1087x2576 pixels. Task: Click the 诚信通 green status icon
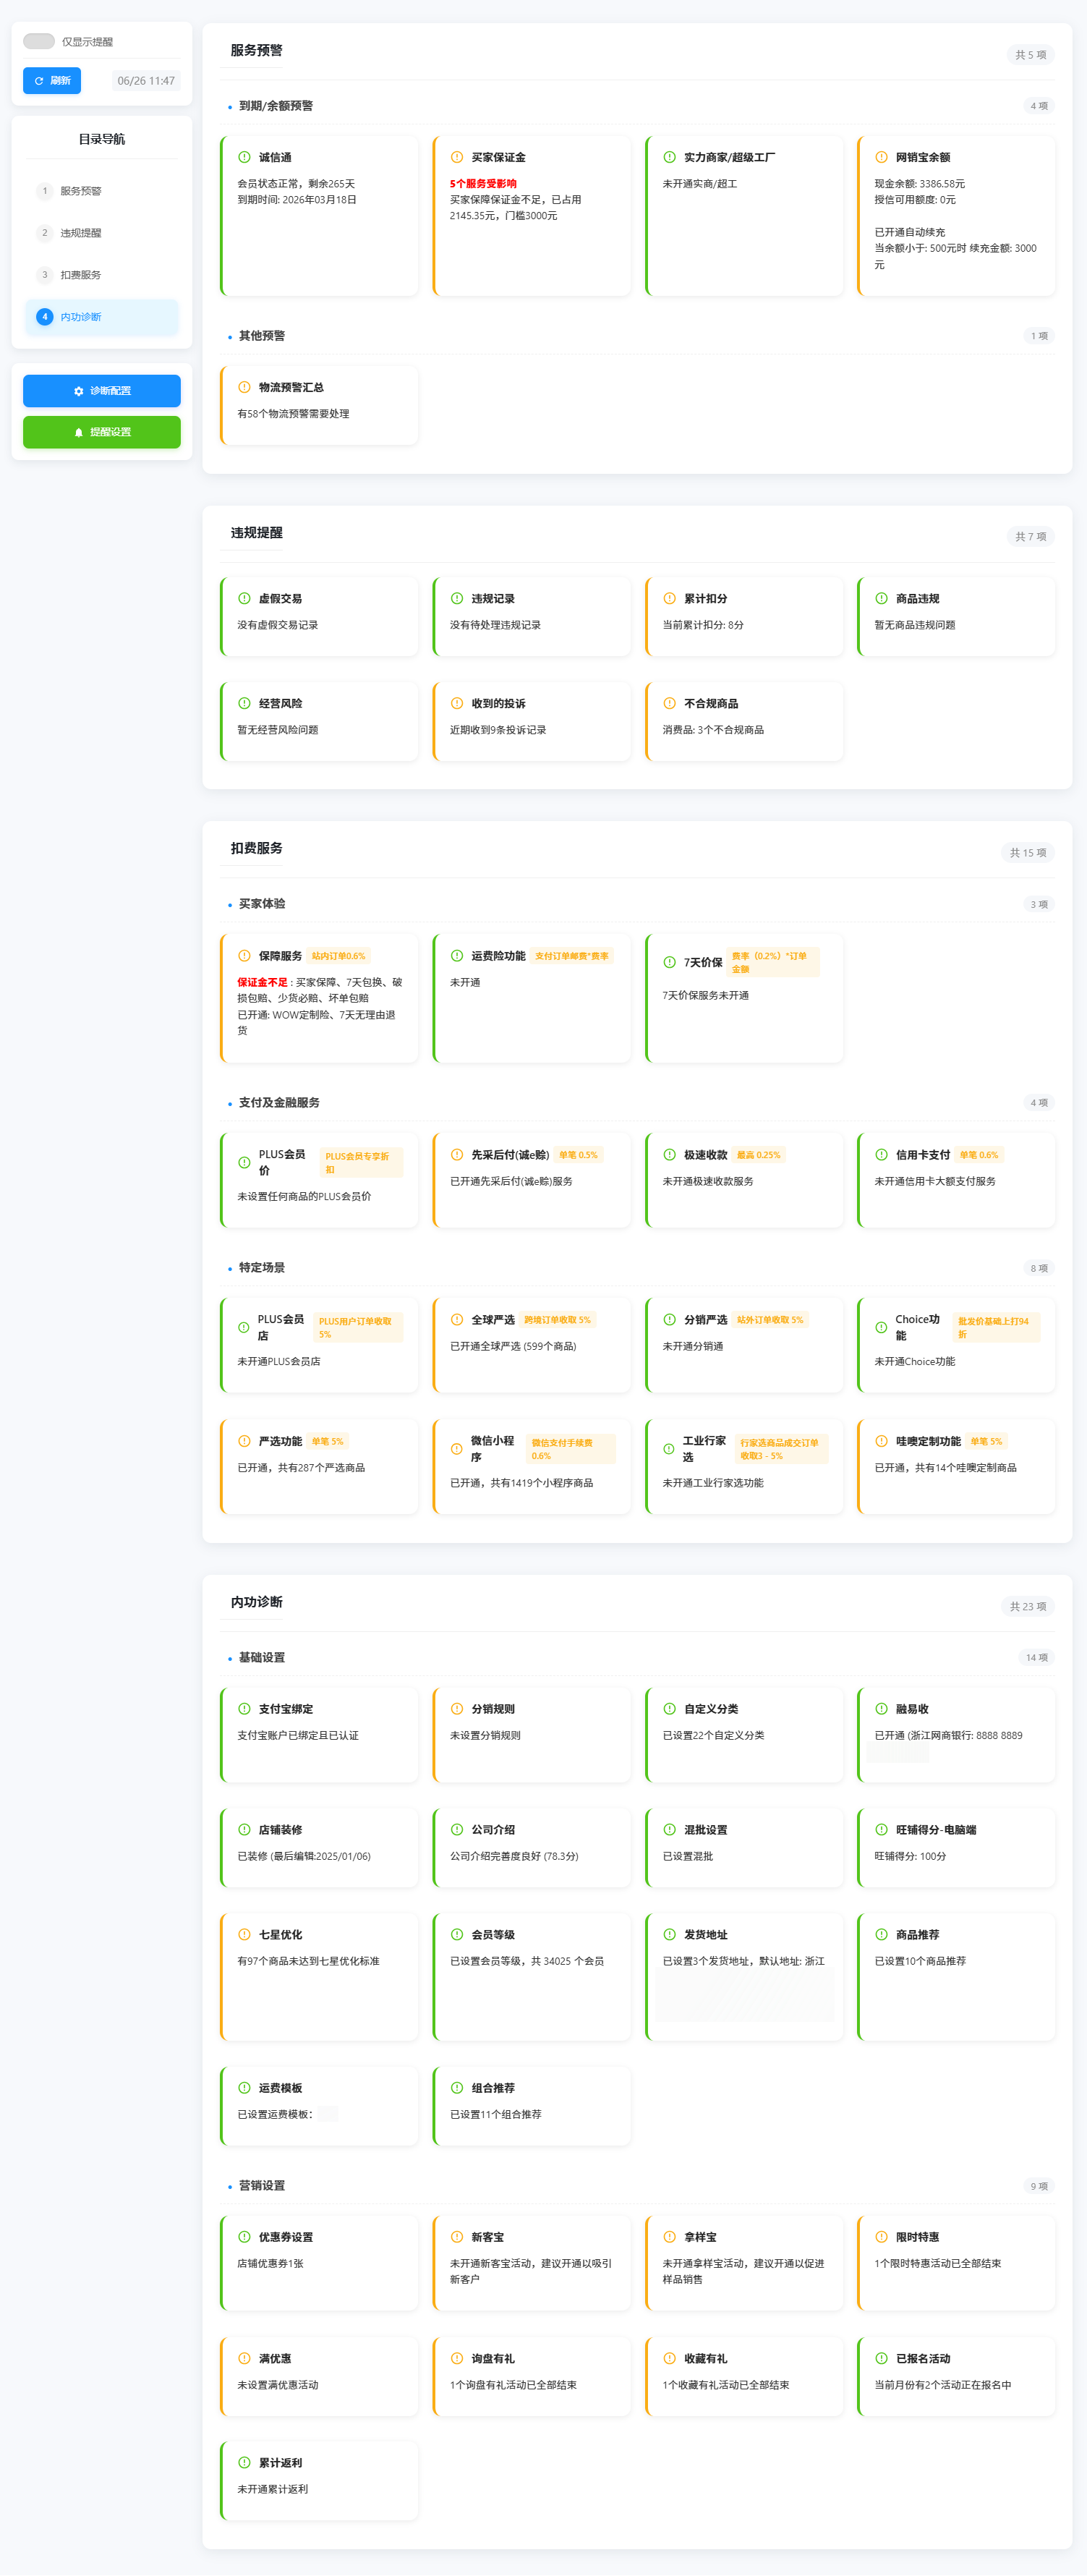click(244, 157)
